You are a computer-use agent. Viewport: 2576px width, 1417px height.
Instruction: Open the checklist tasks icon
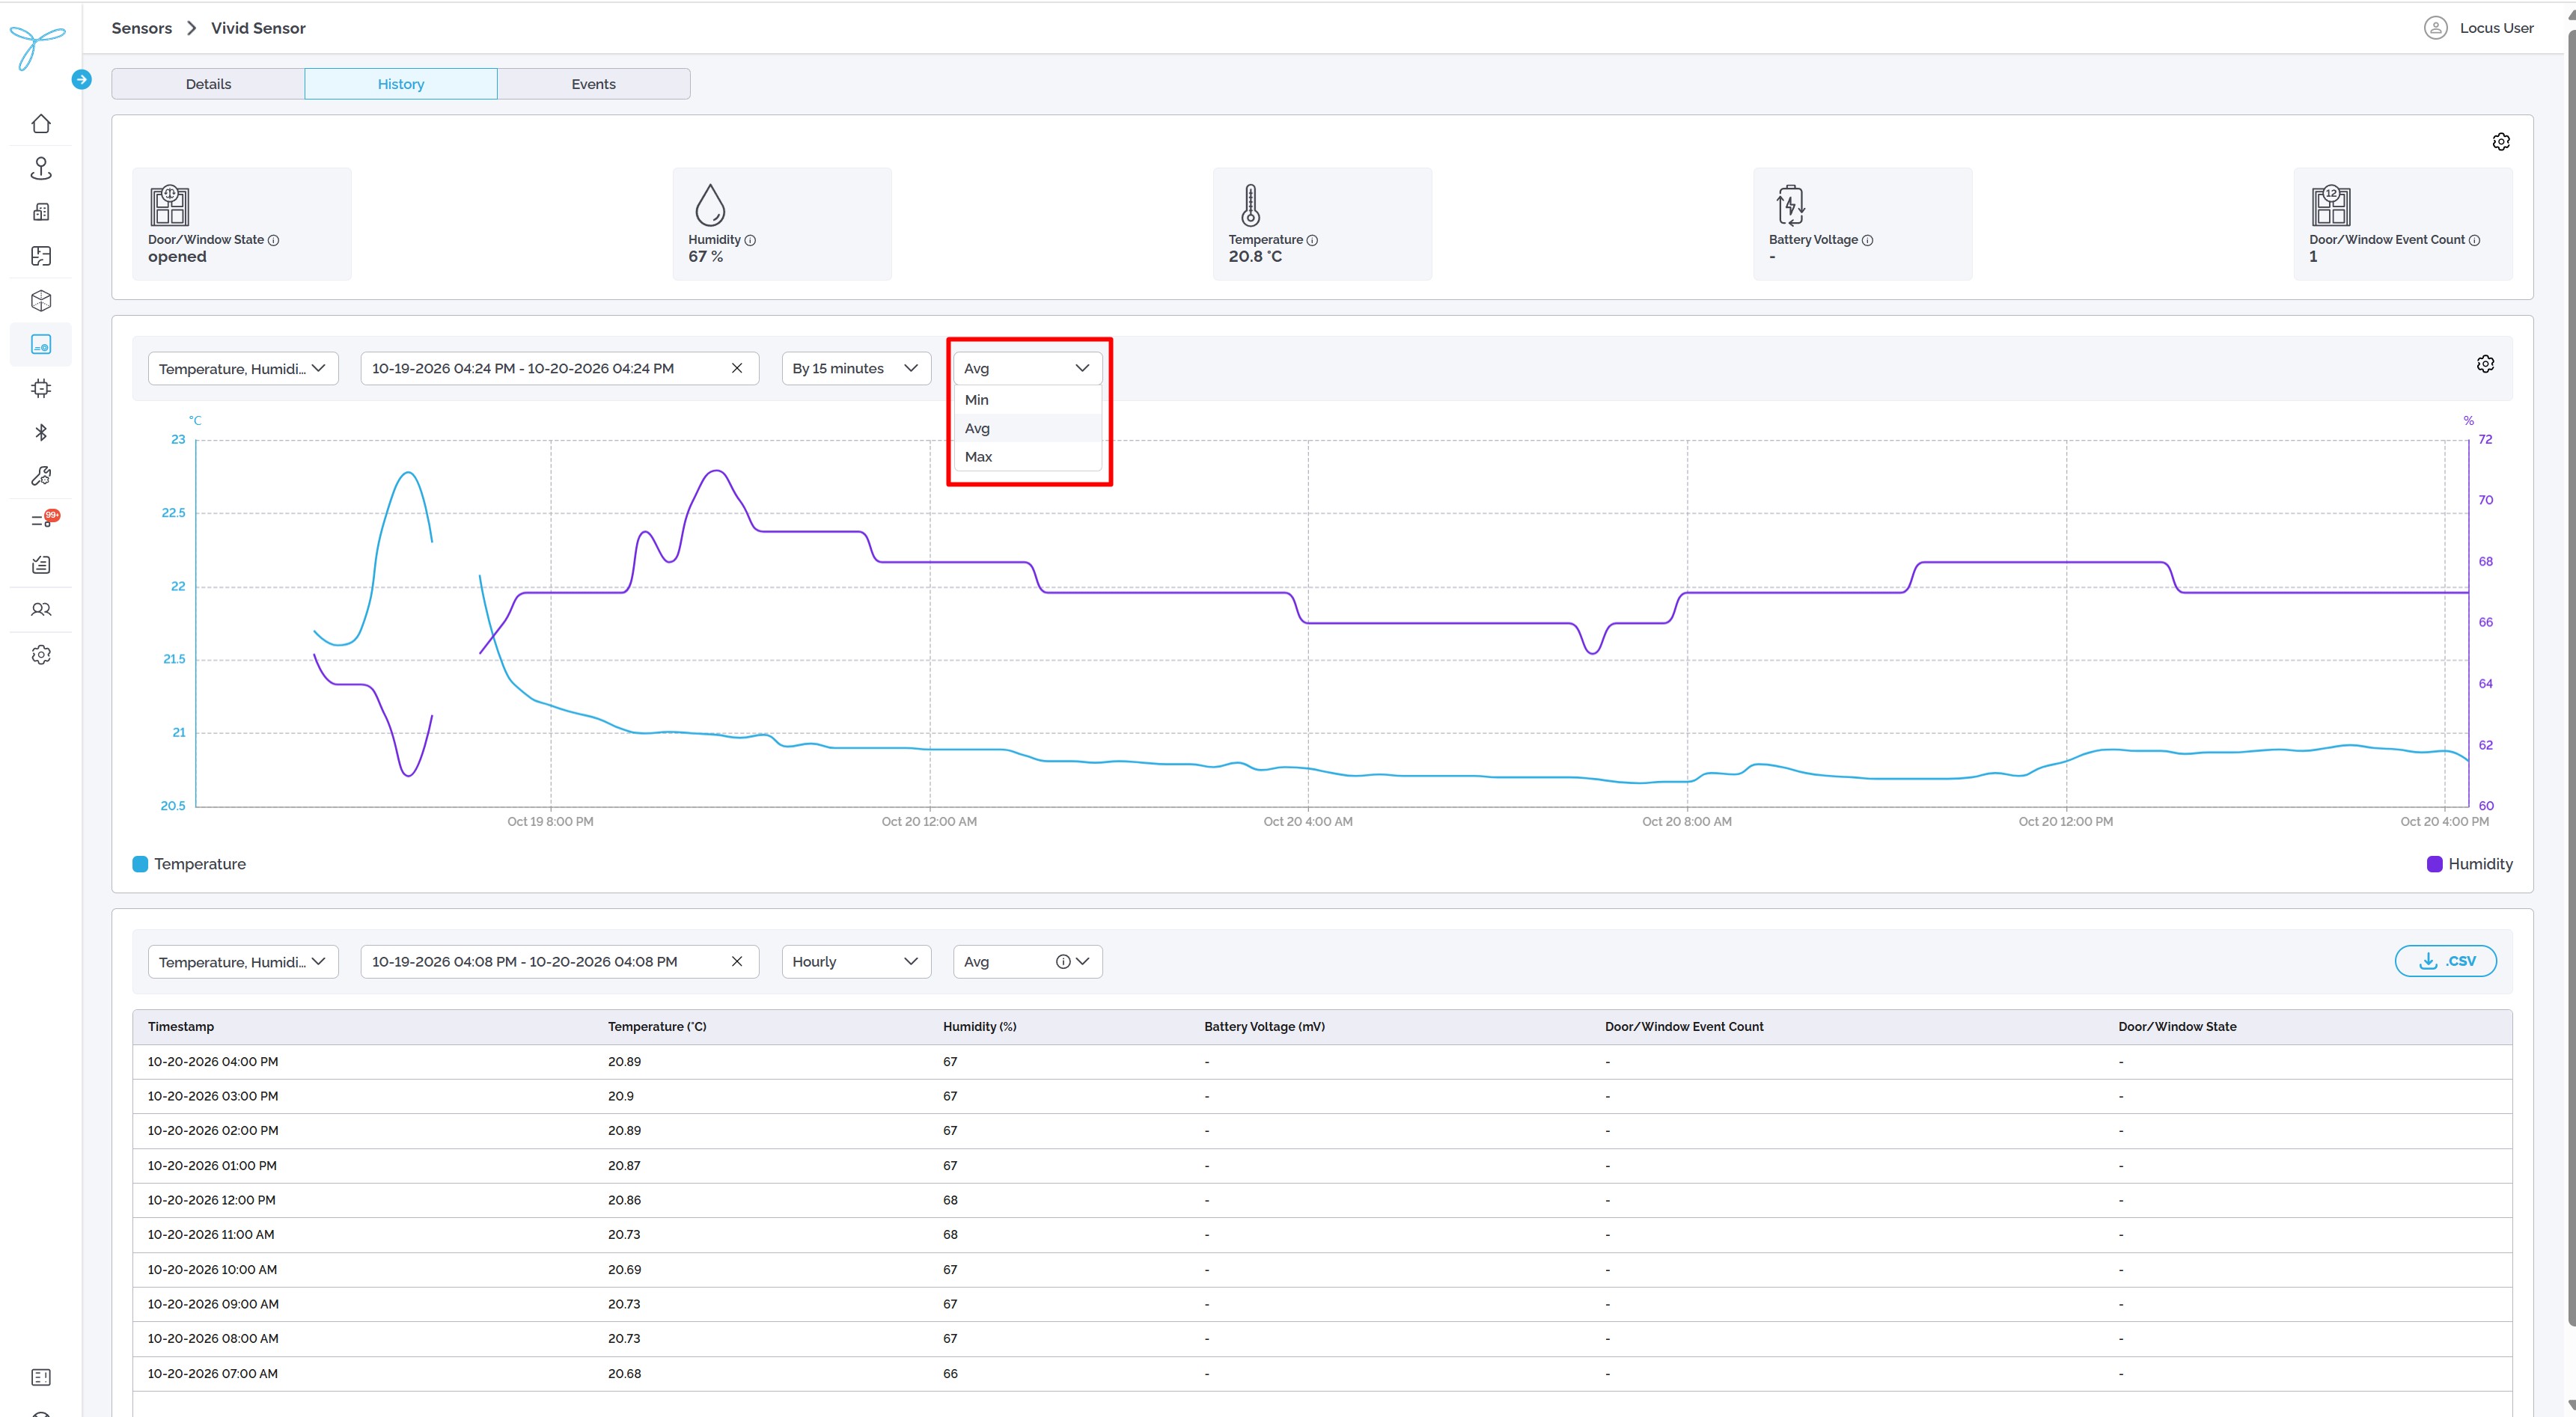coord(41,565)
